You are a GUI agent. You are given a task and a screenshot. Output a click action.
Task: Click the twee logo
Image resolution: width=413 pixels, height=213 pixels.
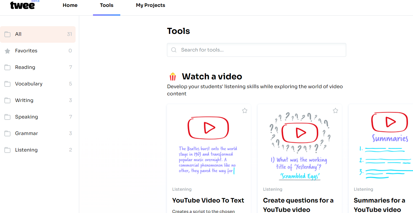point(22,5)
